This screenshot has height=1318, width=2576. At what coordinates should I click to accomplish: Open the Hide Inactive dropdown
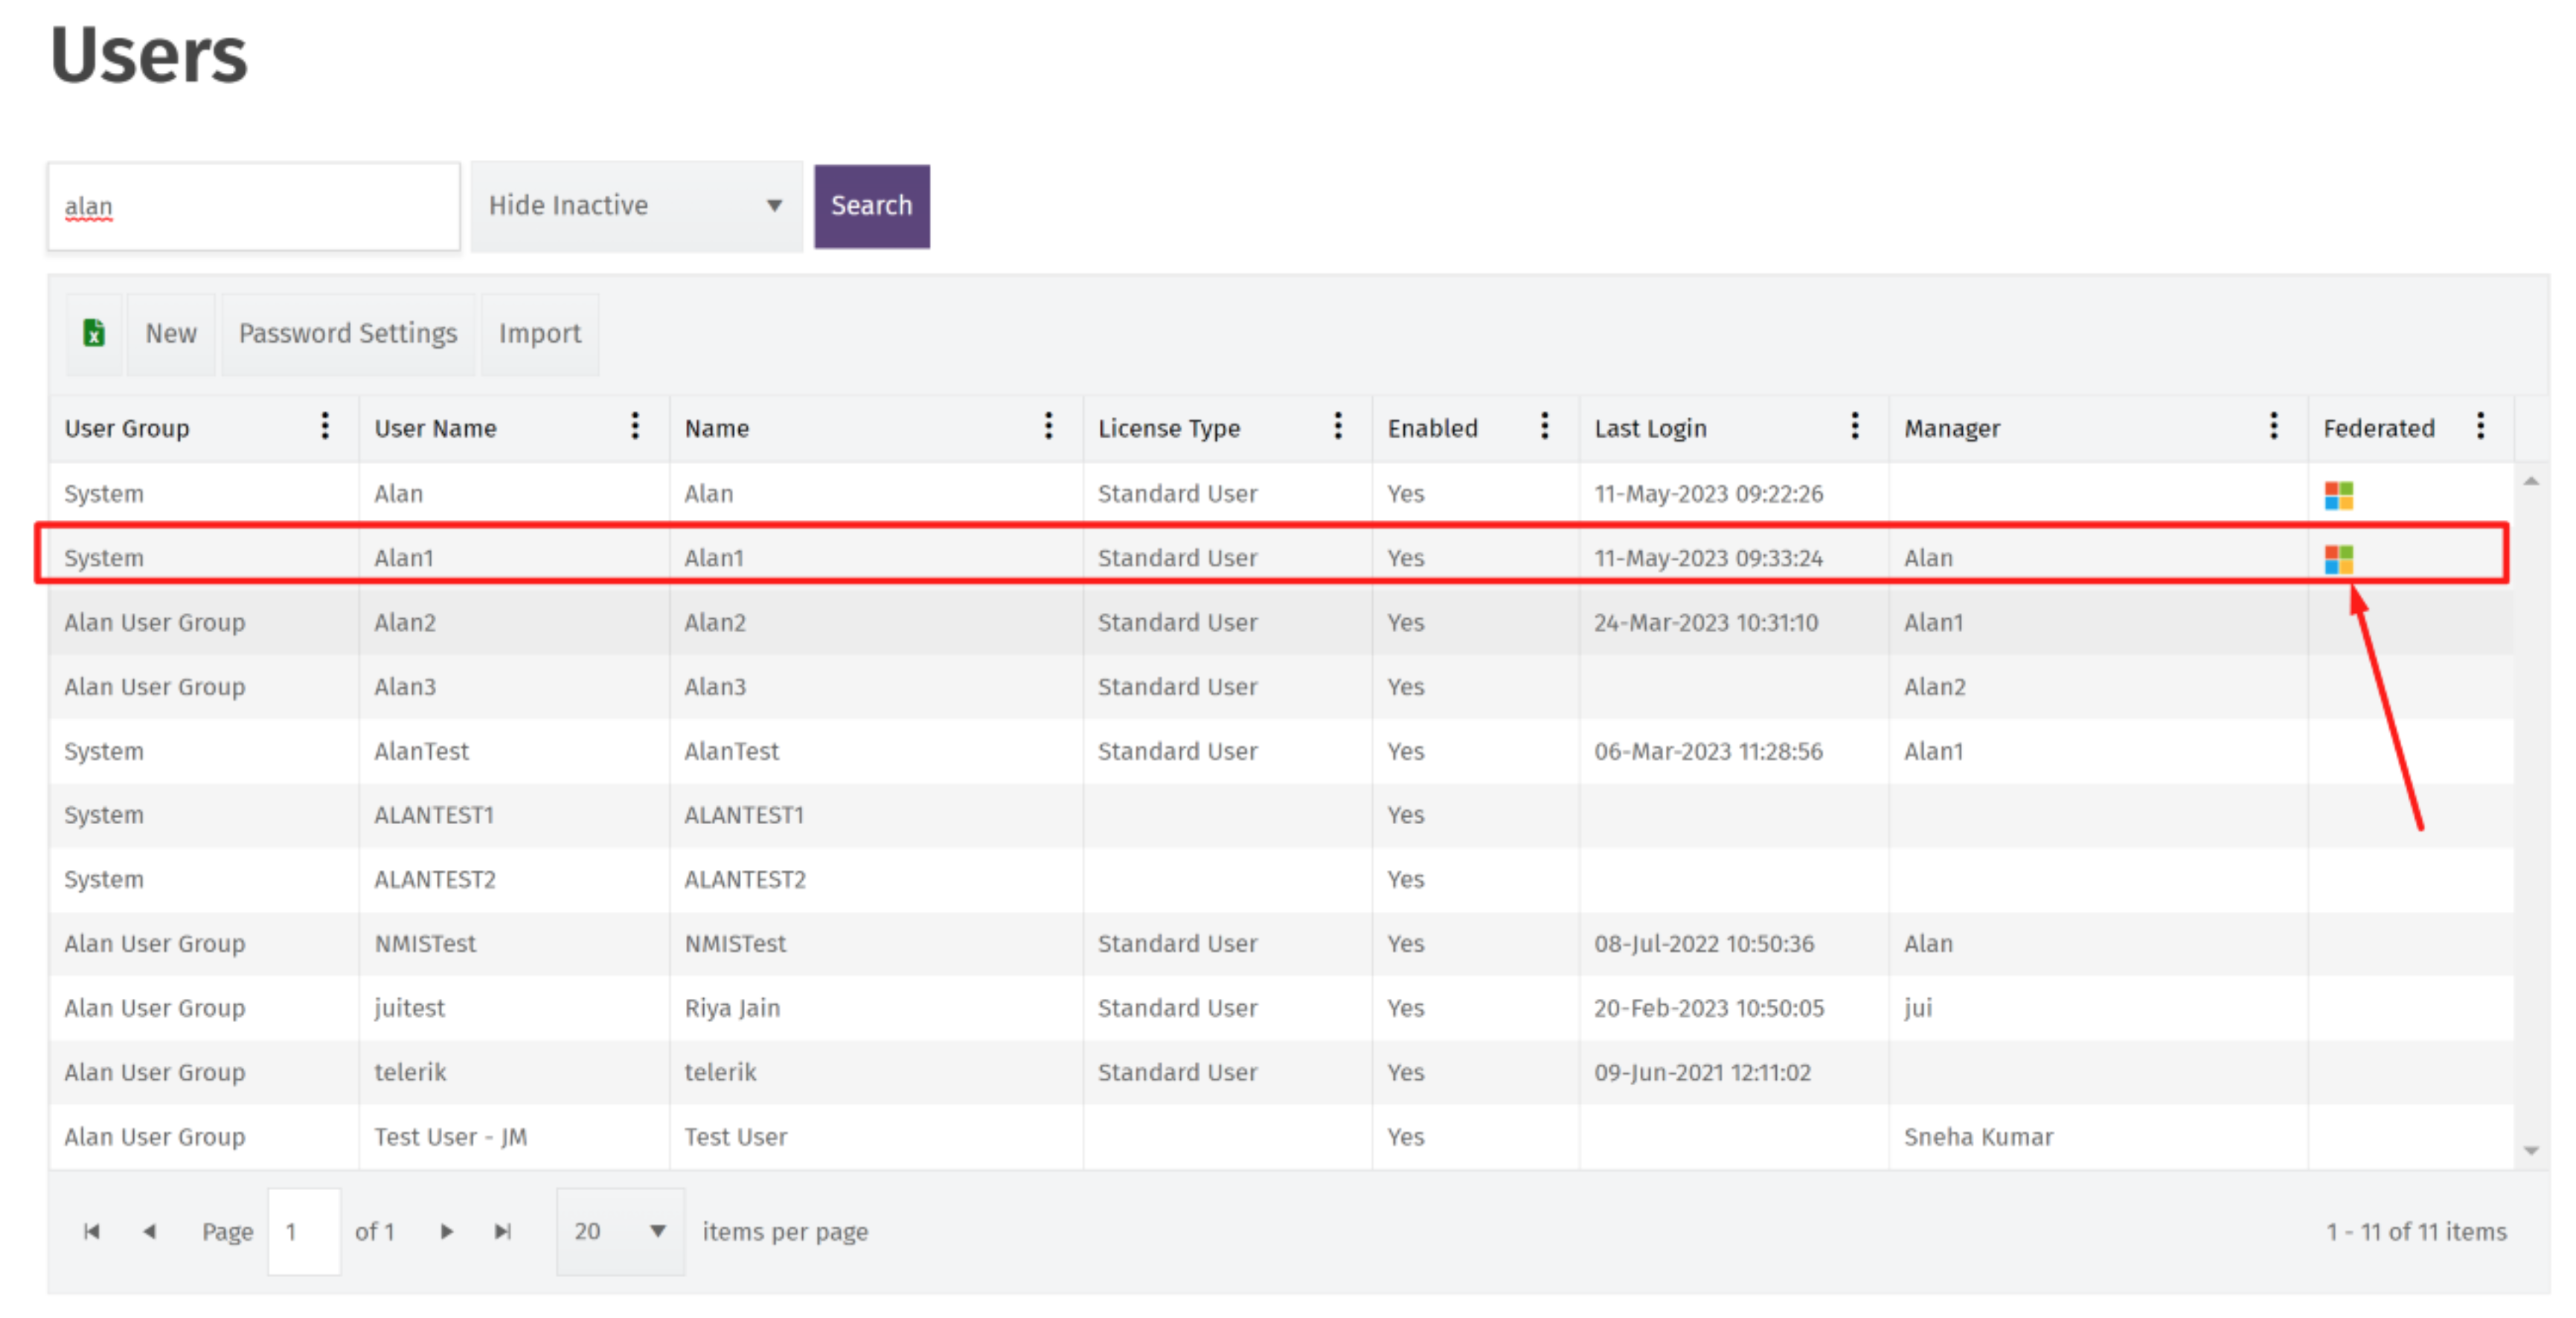coord(636,206)
